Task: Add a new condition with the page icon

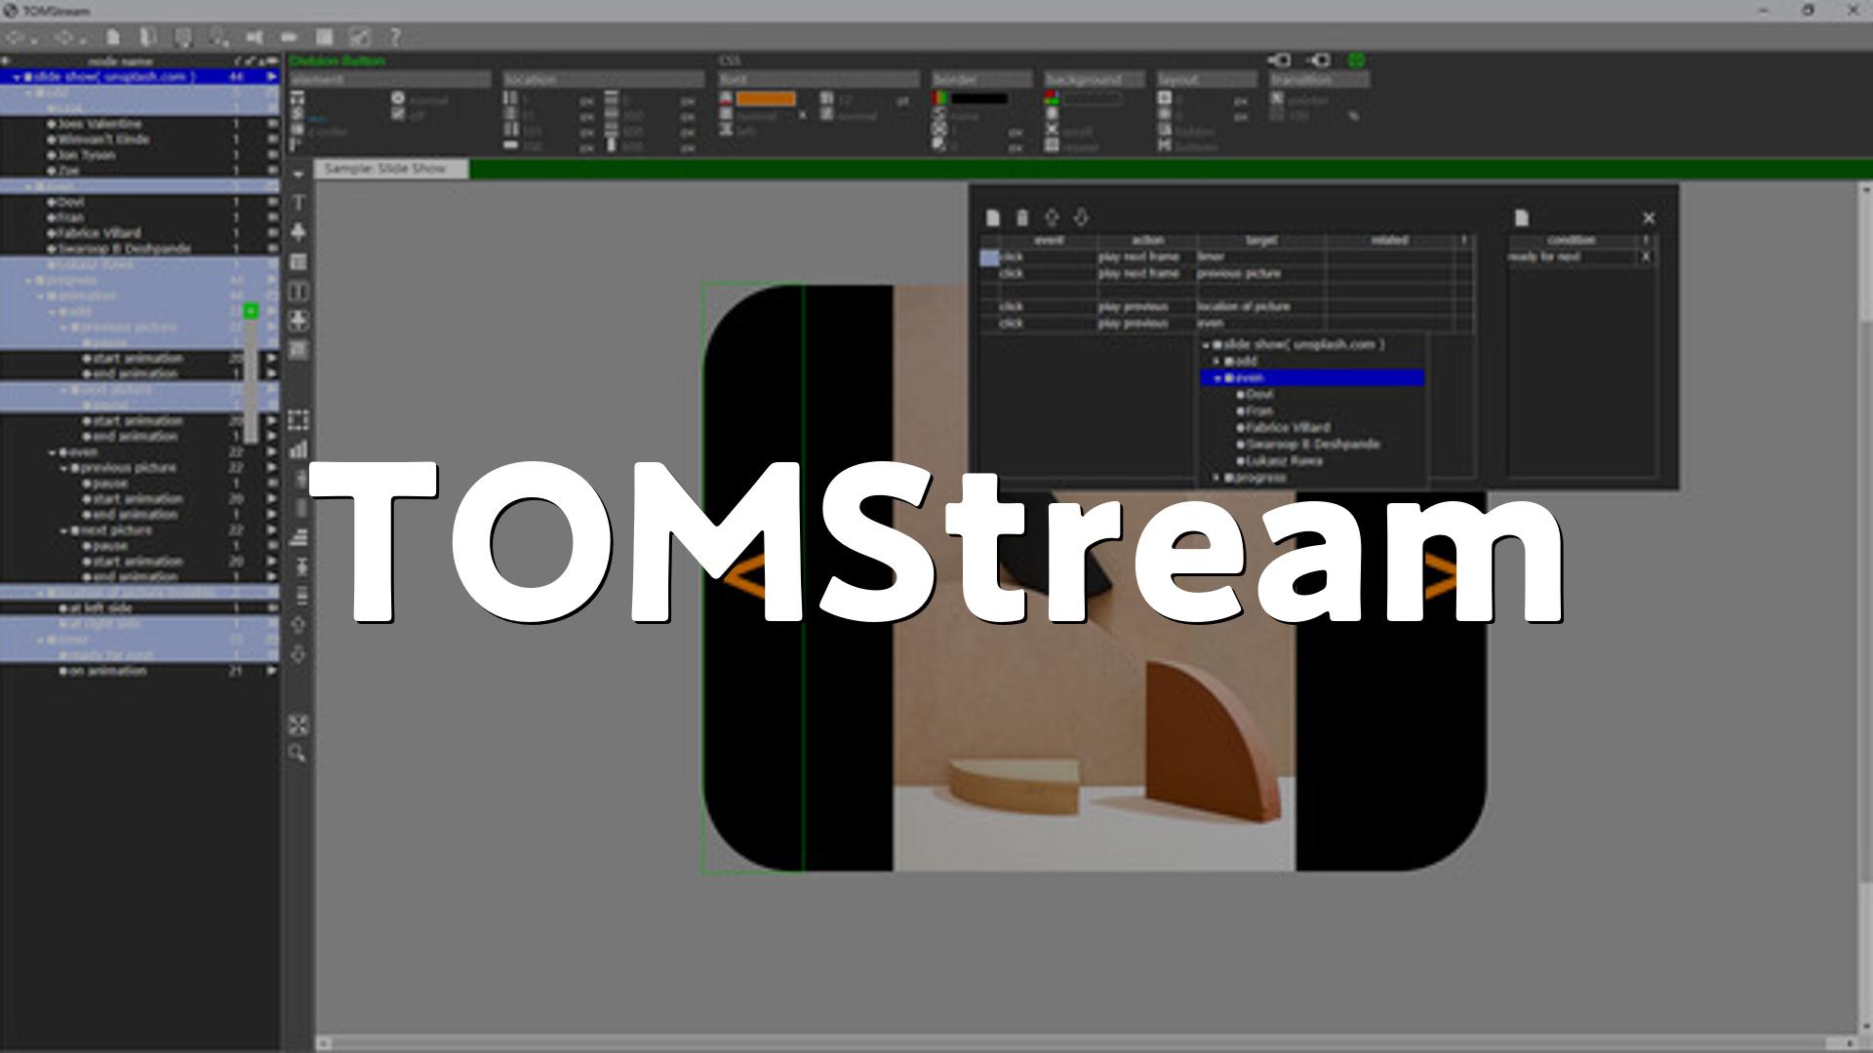Action: pyautogui.click(x=1522, y=217)
